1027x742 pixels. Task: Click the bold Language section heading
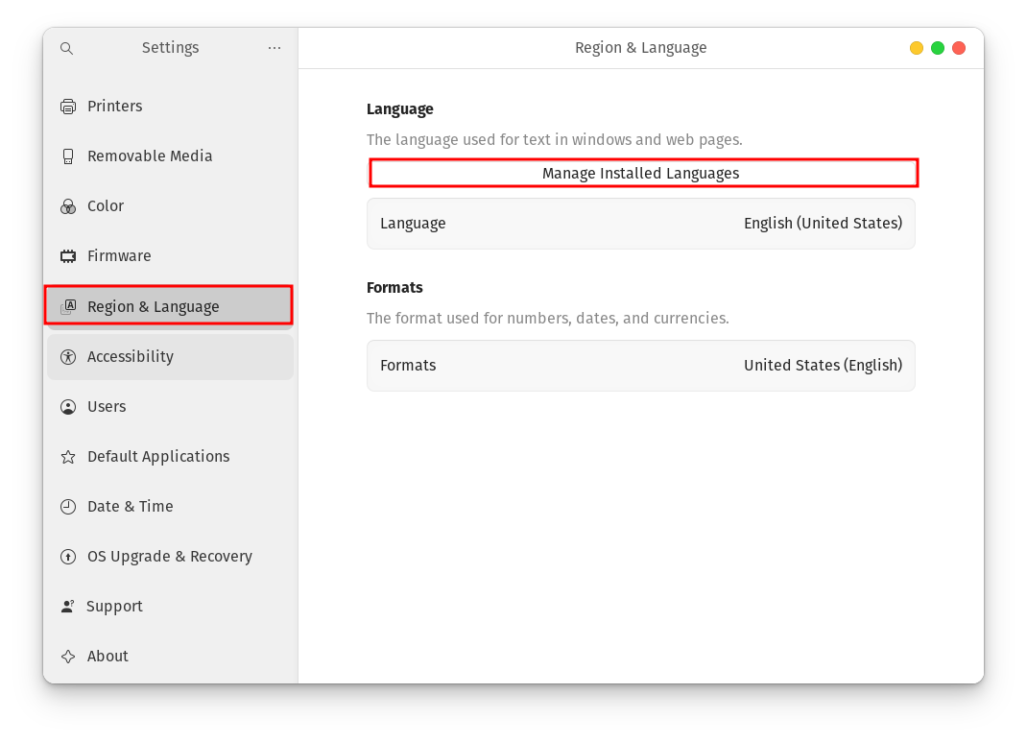click(x=399, y=109)
